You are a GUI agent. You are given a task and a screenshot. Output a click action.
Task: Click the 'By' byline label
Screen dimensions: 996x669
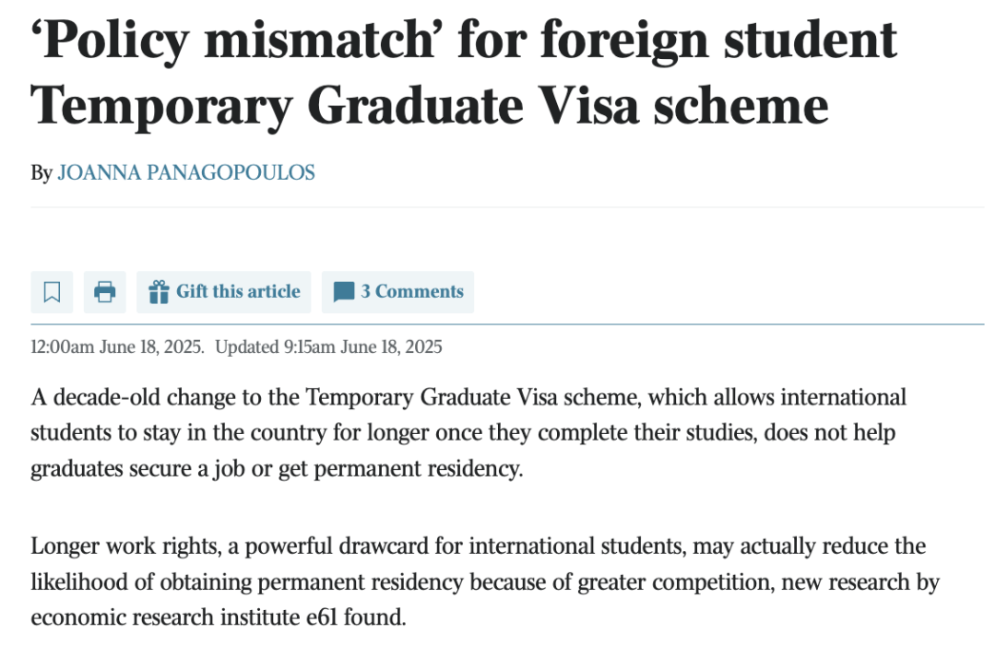tap(41, 172)
